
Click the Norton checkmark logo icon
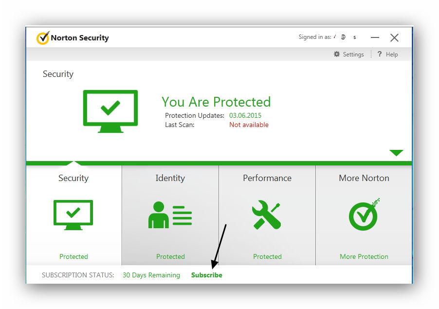[x=43, y=38]
